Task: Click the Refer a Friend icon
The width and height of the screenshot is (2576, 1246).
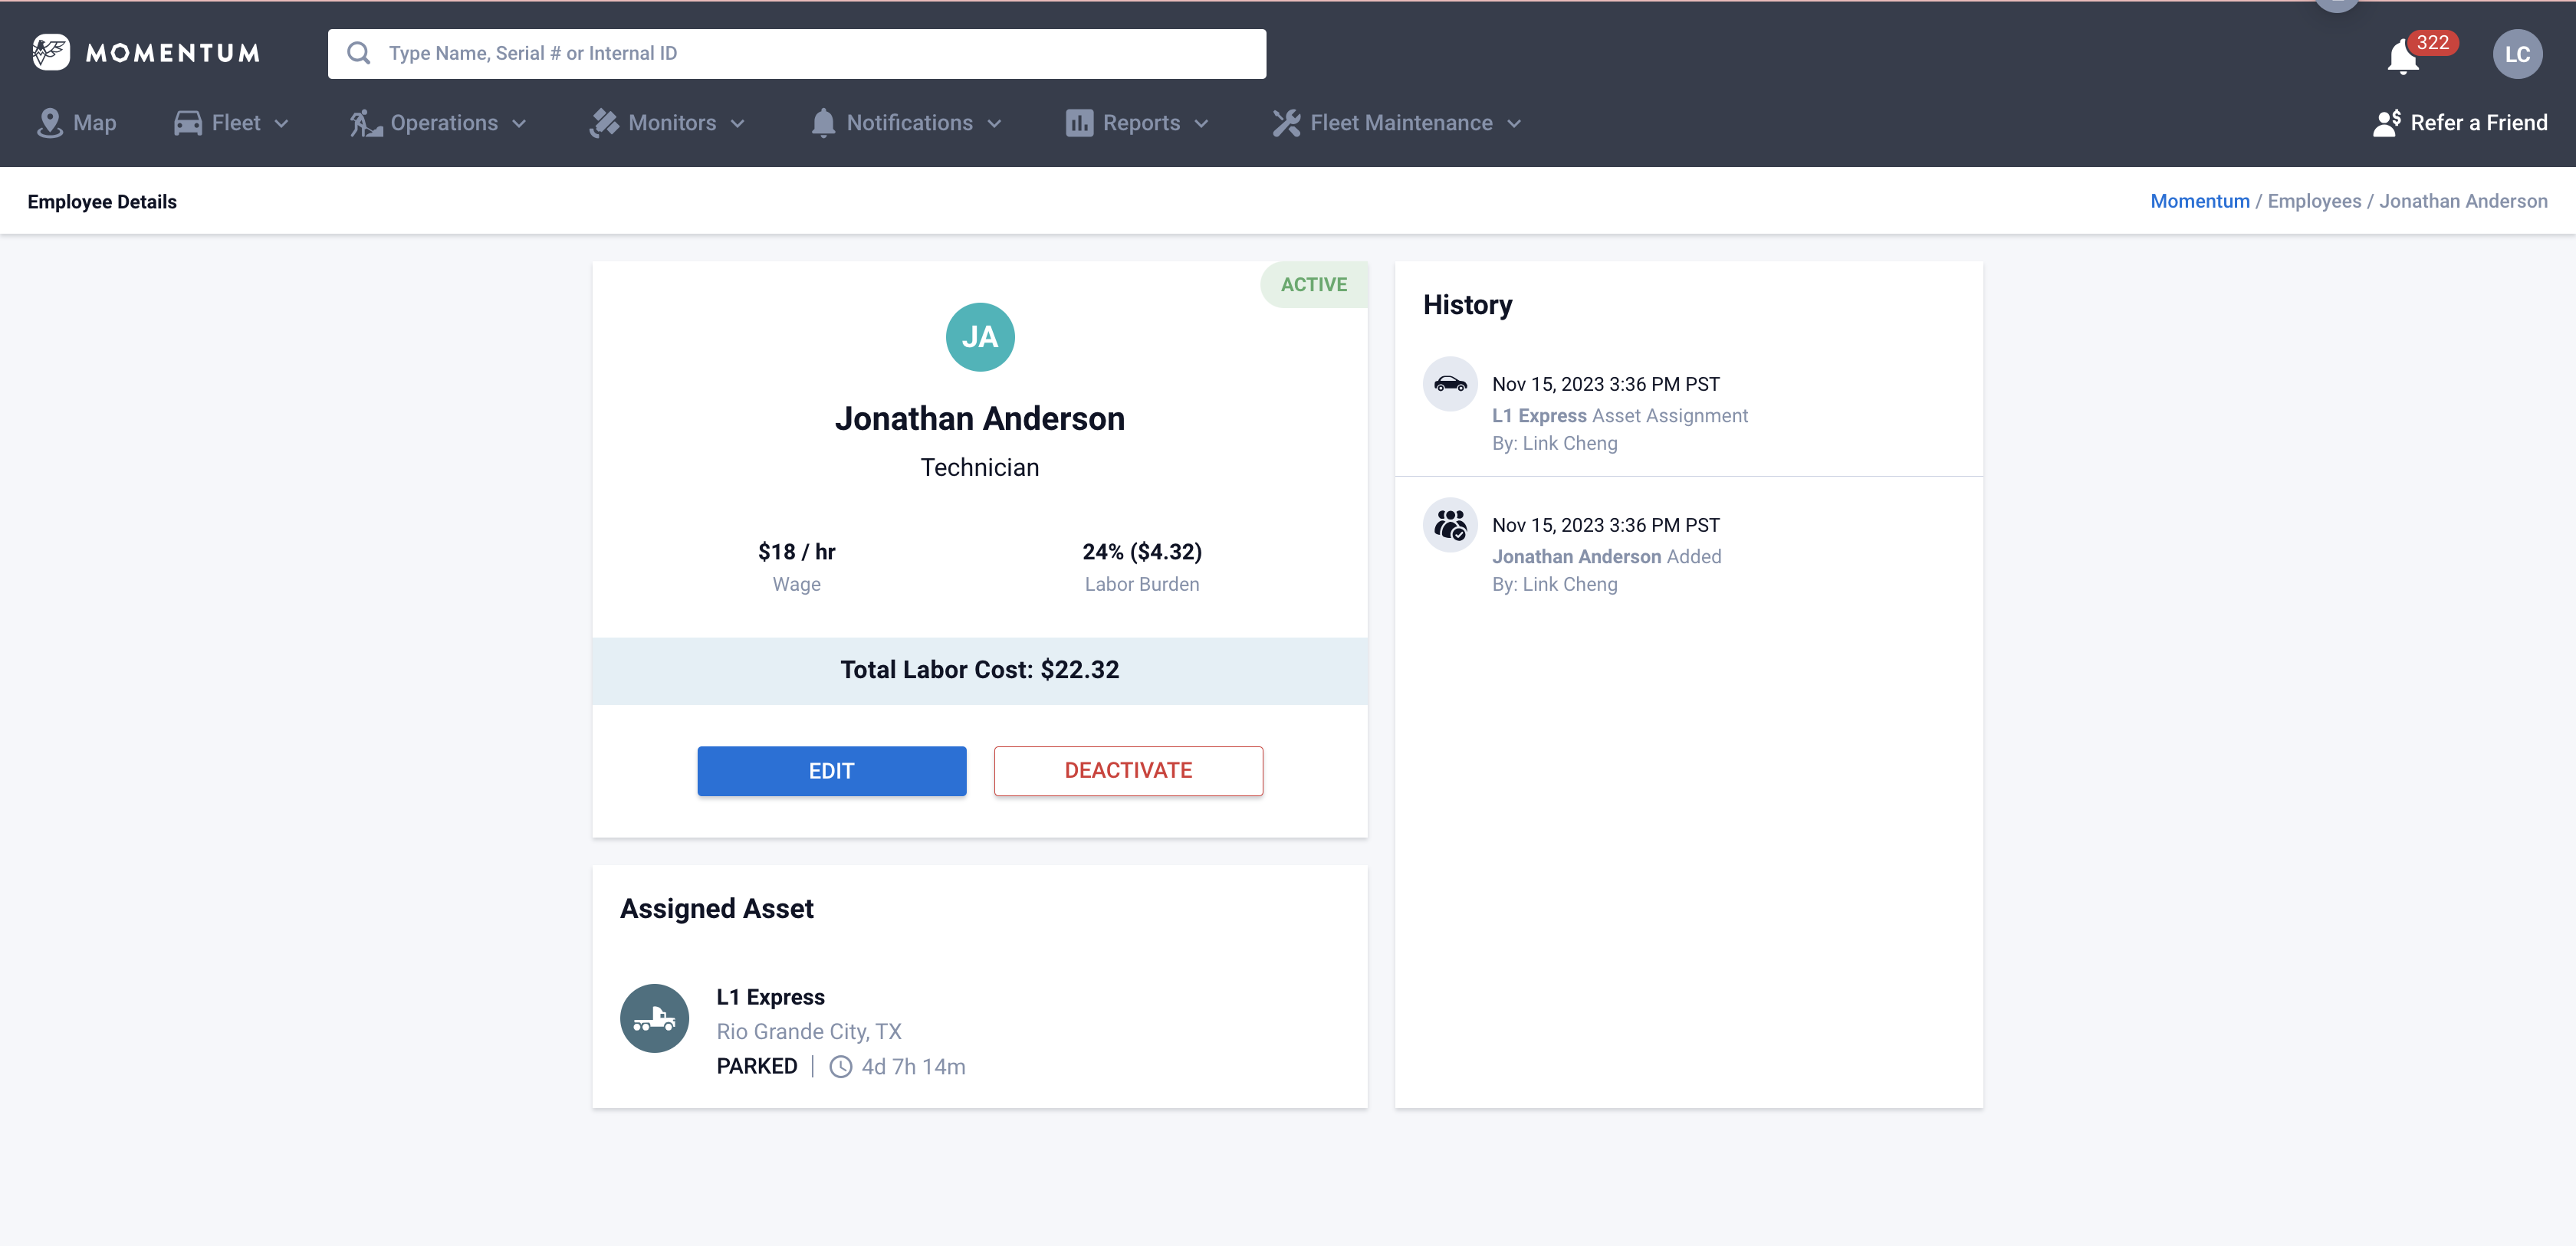Action: click(x=2386, y=123)
